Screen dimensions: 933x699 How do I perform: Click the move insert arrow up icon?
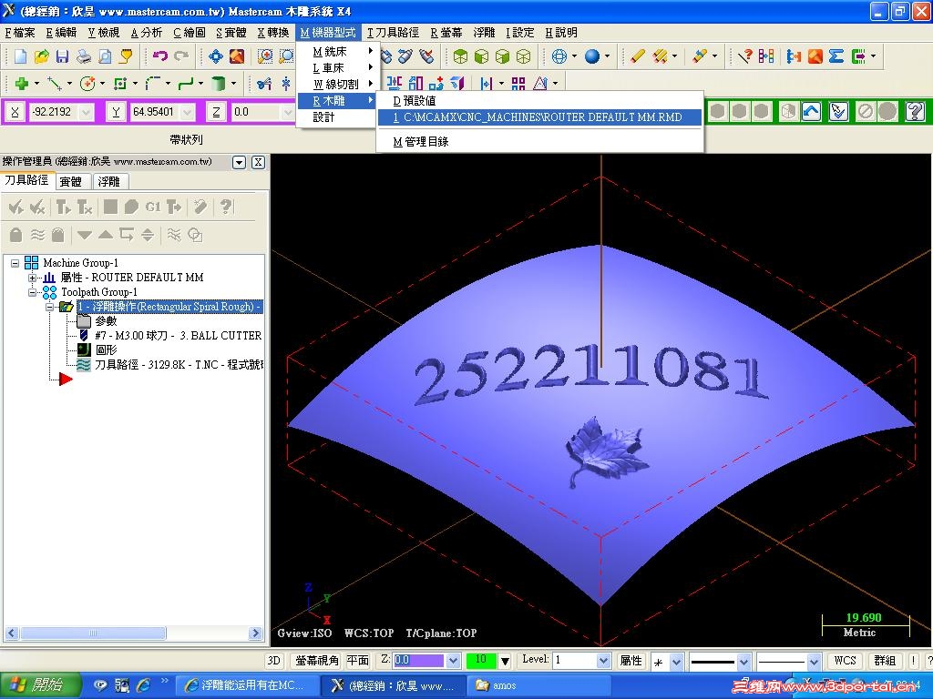(106, 235)
